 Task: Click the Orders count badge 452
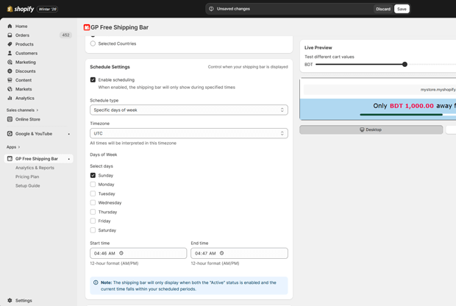pyautogui.click(x=65, y=35)
